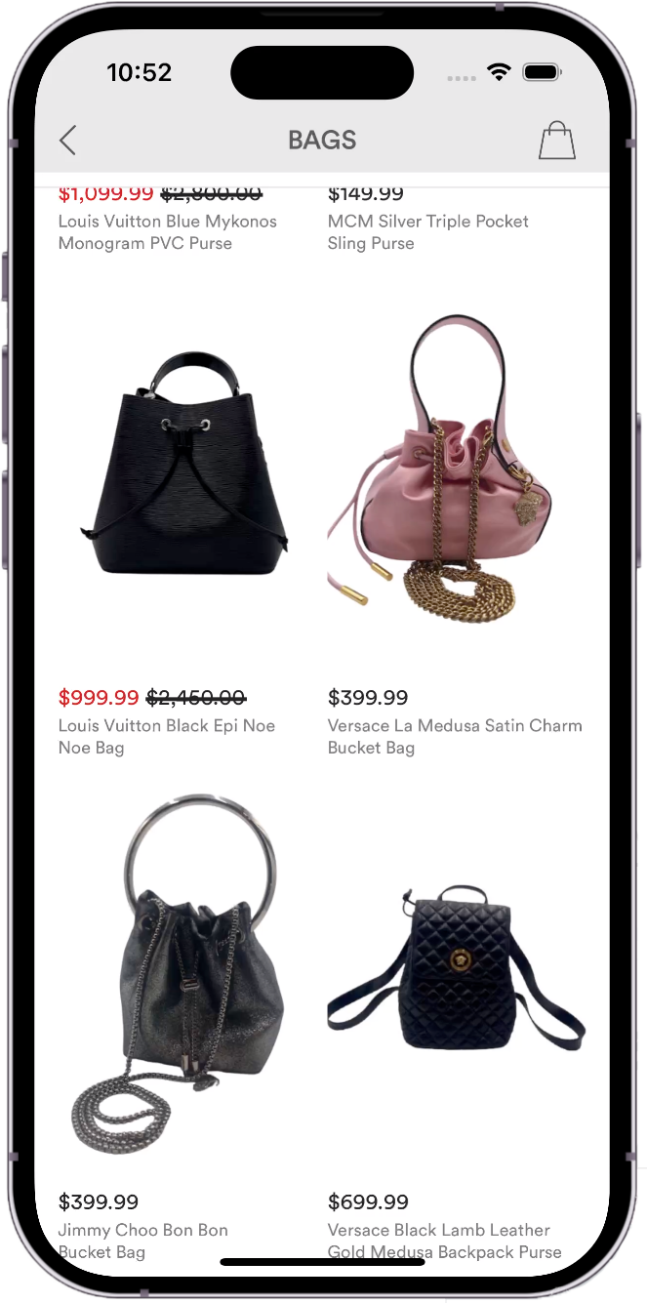Tap the BAGS page title
Screen dimensions: 647x1303
(x=322, y=141)
